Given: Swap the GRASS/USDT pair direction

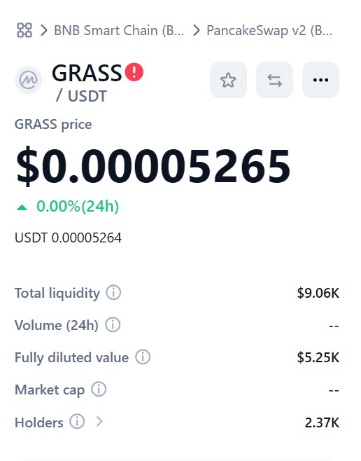Looking at the screenshot, I should pos(274,80).
